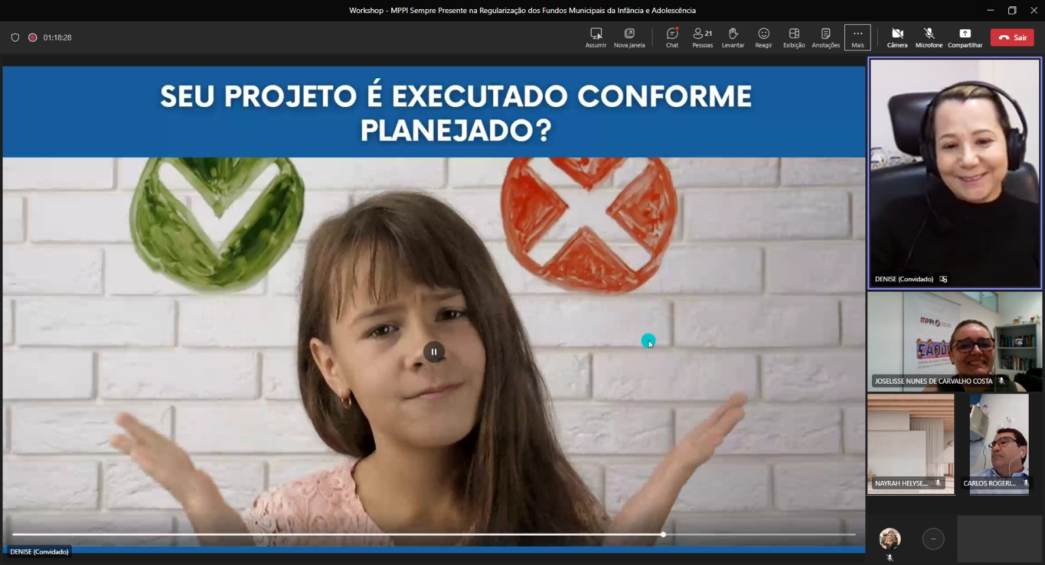Open meeting Anotações
1045x565 pixels.
coord(826,38)
